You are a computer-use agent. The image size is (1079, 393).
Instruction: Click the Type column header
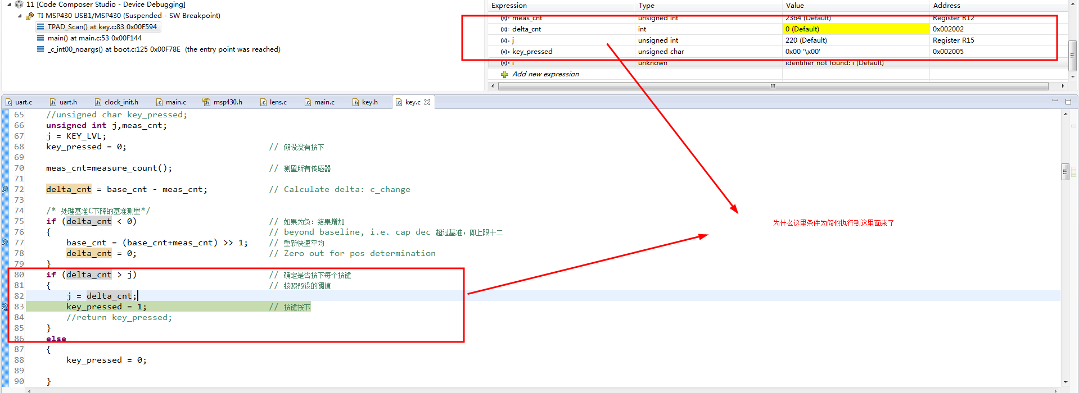[709, 6]
